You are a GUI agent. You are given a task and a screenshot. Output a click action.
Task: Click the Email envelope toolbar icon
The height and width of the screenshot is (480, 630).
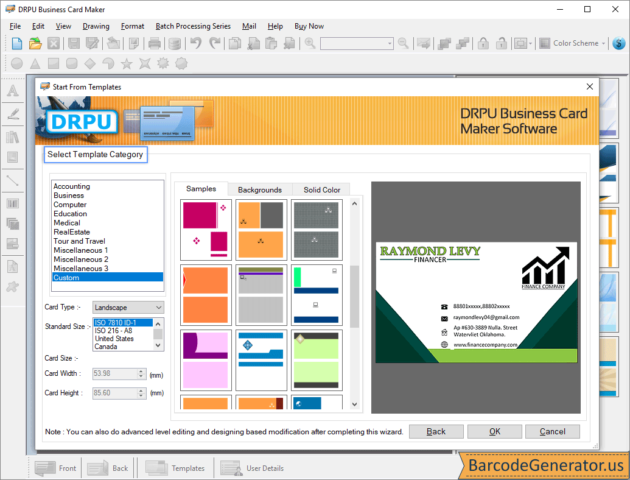[x=424, y=43]
